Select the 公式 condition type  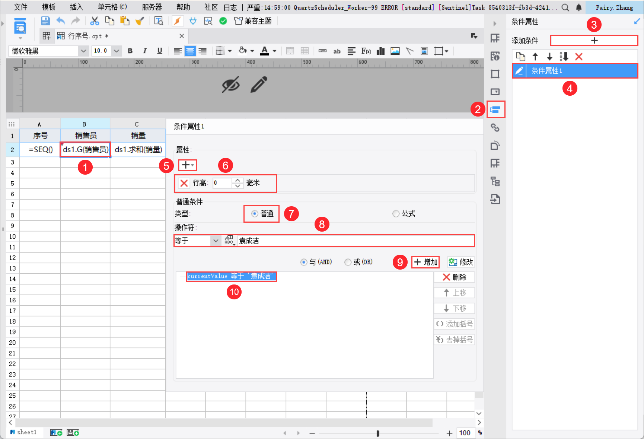click(x=404, y=214)
